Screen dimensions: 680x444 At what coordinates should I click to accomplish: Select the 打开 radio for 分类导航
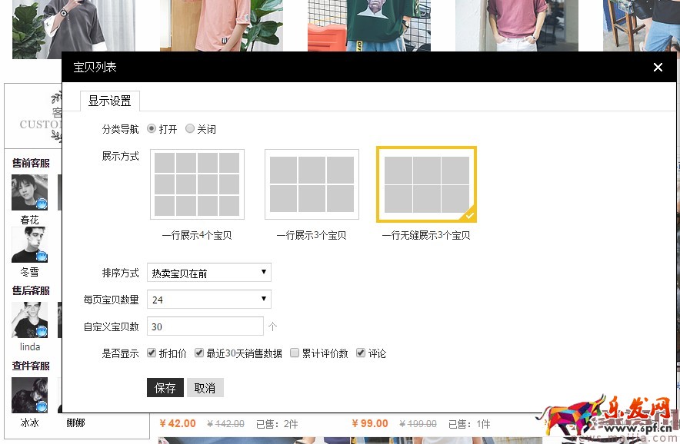[152, 128]
